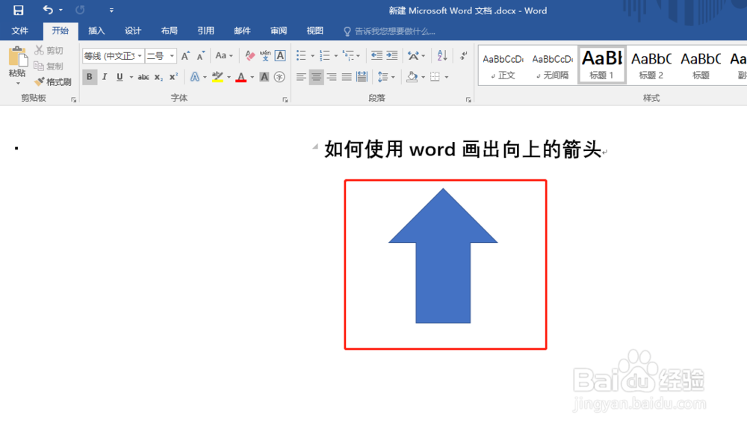Toggle italic formatting
The width and height of the screenshot is (747, 429).
click(105, 77)
